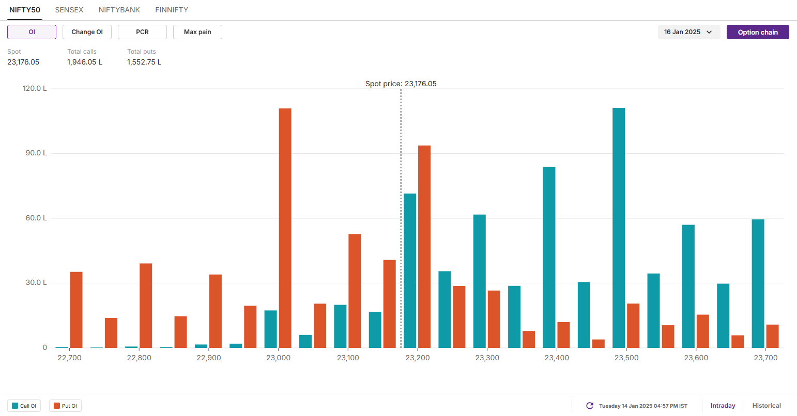797x416 pixels.
Task: Switch to Historical mode
Action: [x=767, y=406]
